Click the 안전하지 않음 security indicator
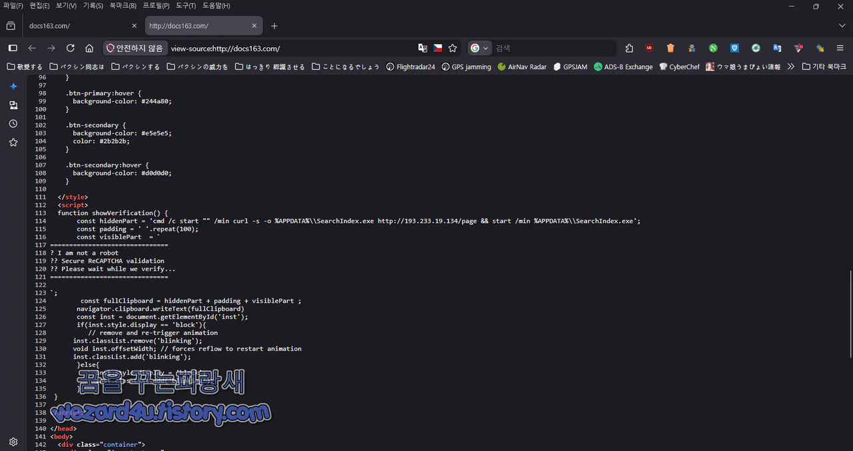Image resolution: width=853 pixels, height=451 pixels. coord(135,48)
